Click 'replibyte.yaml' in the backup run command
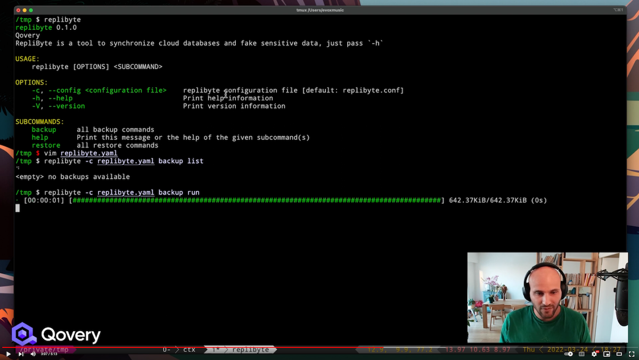The image size is (639, 360). click(x=126, y=192)
